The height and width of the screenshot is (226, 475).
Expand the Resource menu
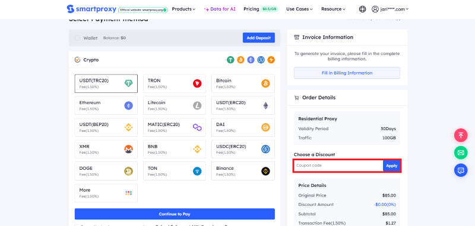click(333, 9)
